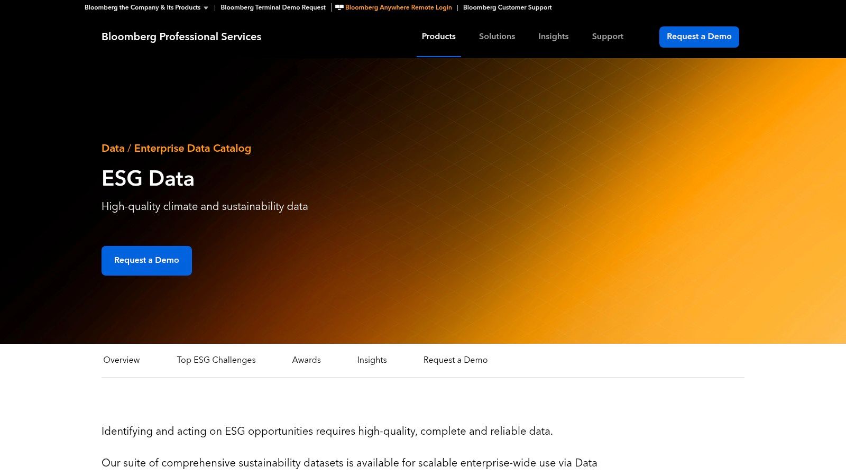846x476 pixels.
Task: Open the Products menu
Action: click(x=438, y=36)
